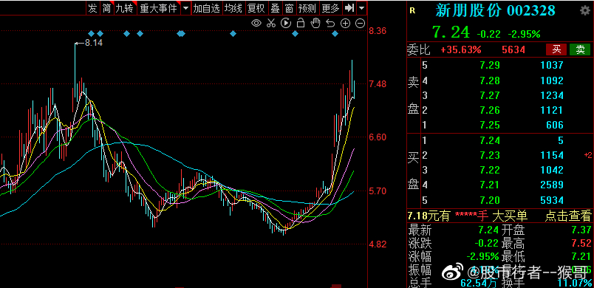The image size is (594, 288).
Task: Click the undo arrow icon
Action: 330,23
